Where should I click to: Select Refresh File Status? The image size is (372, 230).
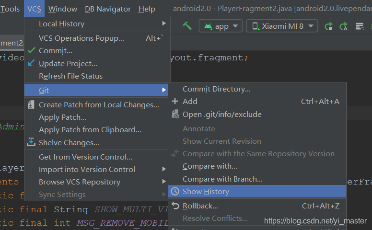pos(97,76)
